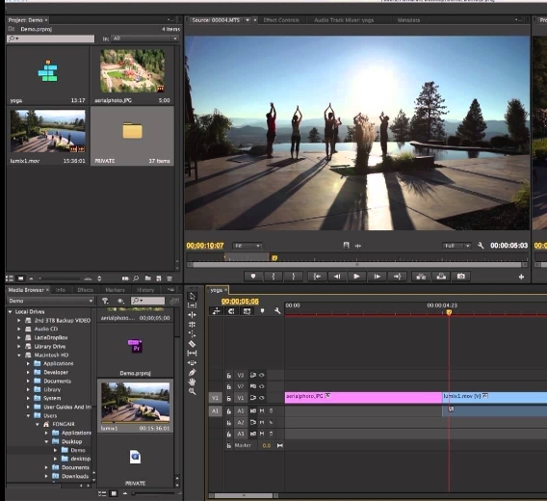Solo audio track A2
The image size is (547, 501).
tap(271, 422)
